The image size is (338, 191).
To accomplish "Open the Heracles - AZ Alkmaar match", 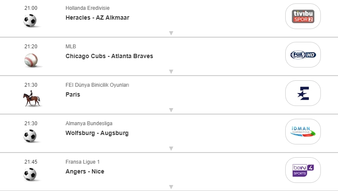I will (x=97, y=18).
